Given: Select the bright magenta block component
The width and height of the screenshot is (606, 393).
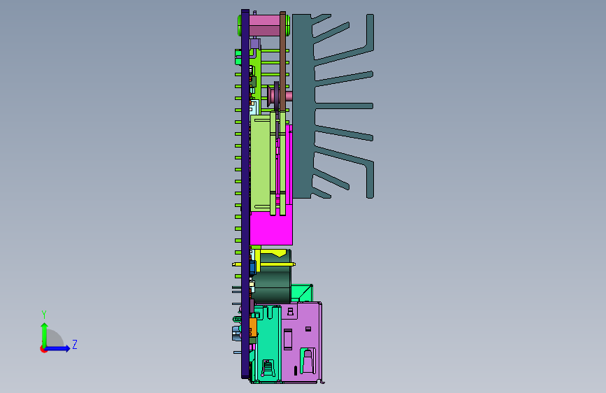Looking at the screenshot, I should click(270, 229).
